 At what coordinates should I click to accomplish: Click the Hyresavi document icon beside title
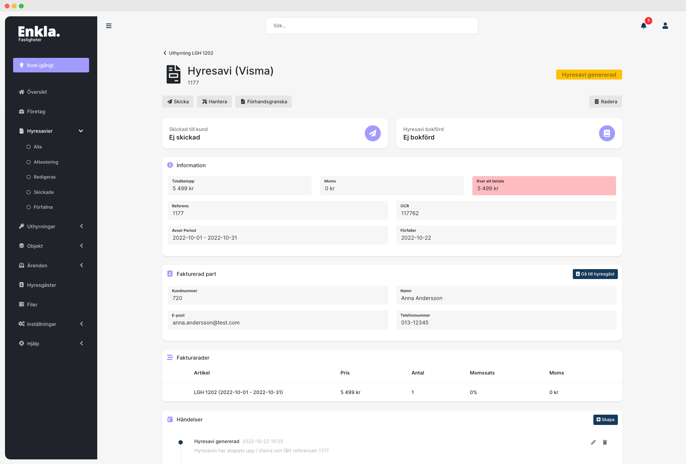click(x=174, y=75)
